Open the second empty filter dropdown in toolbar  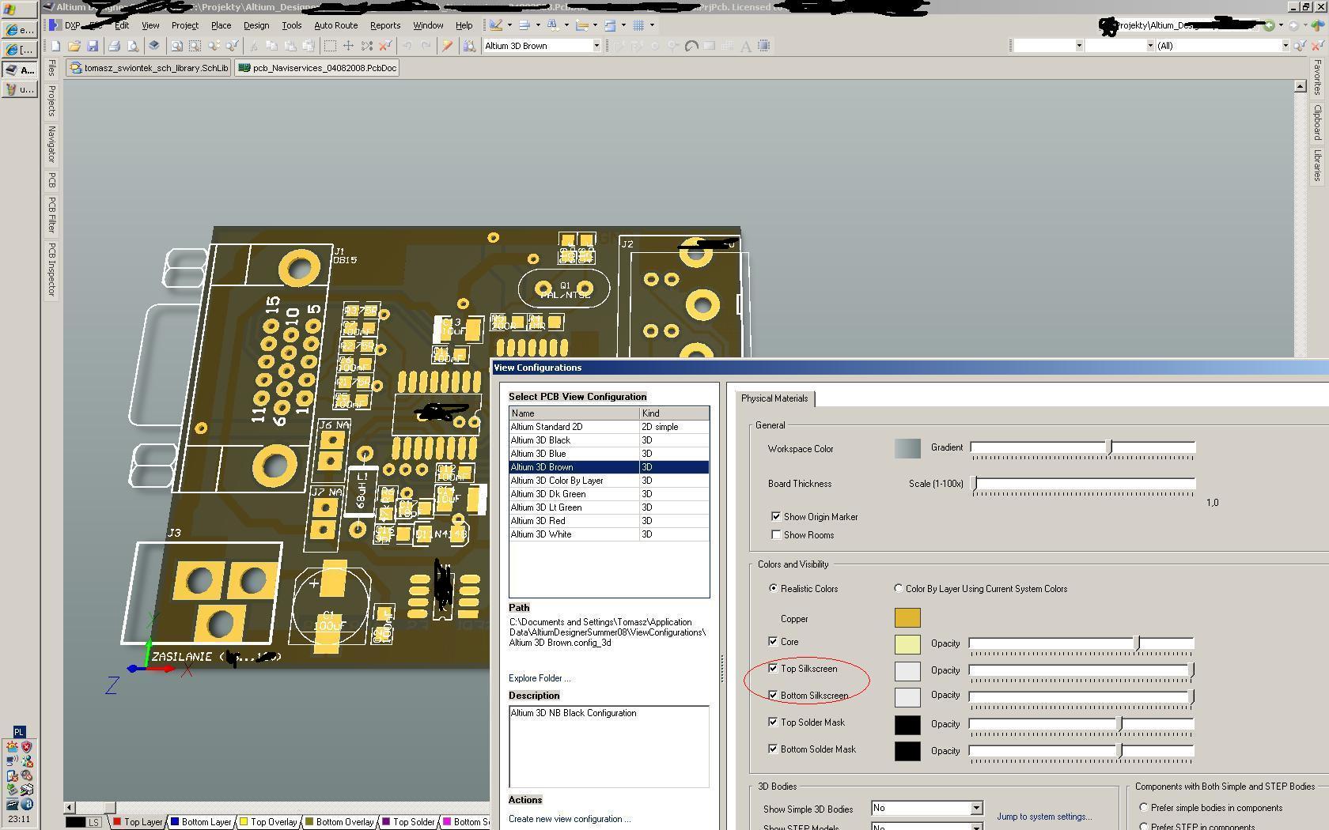[1150, 46]
